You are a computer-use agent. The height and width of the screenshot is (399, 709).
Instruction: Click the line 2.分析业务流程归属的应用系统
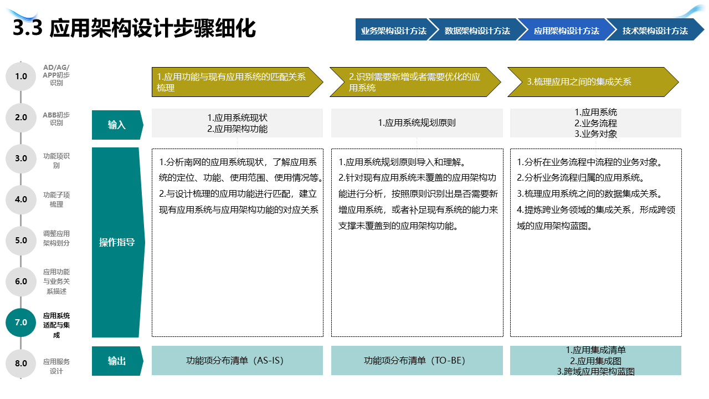pos(580,178)
